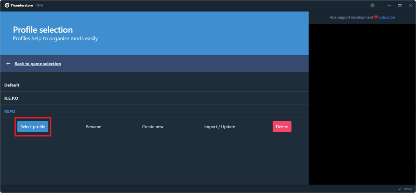Click the Import / Update button
Image resolution: width=416 pixels, height=193 pixels.
[220, 127]
